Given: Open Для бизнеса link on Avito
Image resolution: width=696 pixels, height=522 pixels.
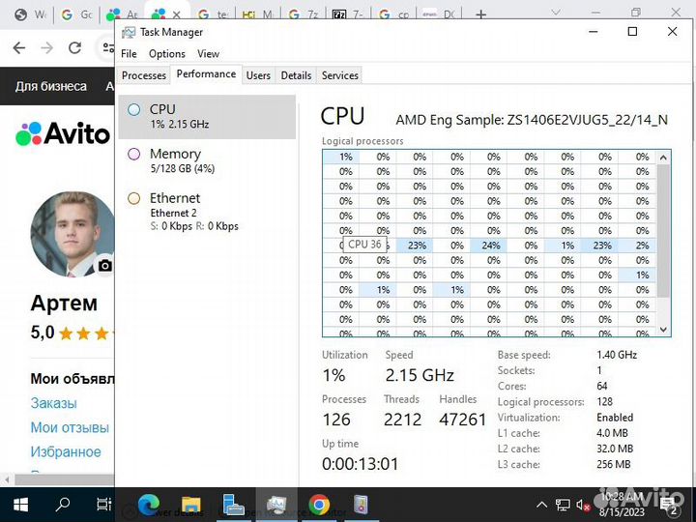Looking at the screenshot, I should (x=51, y=86).
